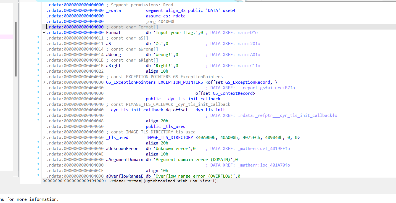Click the ';org 404000h' comment
Image resolution: width=396 pixels, height=203 pixels.
coord(161,22)
